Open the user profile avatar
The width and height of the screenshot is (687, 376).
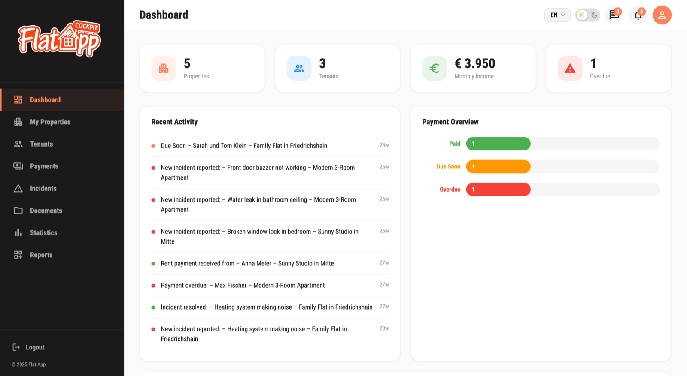click(662, 15)
